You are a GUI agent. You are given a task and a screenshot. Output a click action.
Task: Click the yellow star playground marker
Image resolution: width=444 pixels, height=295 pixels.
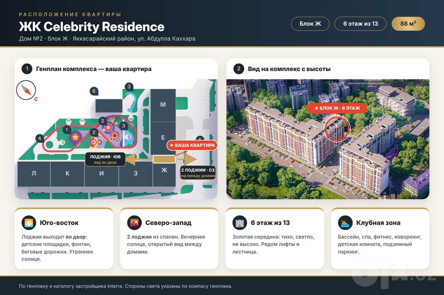pos(75,137)
